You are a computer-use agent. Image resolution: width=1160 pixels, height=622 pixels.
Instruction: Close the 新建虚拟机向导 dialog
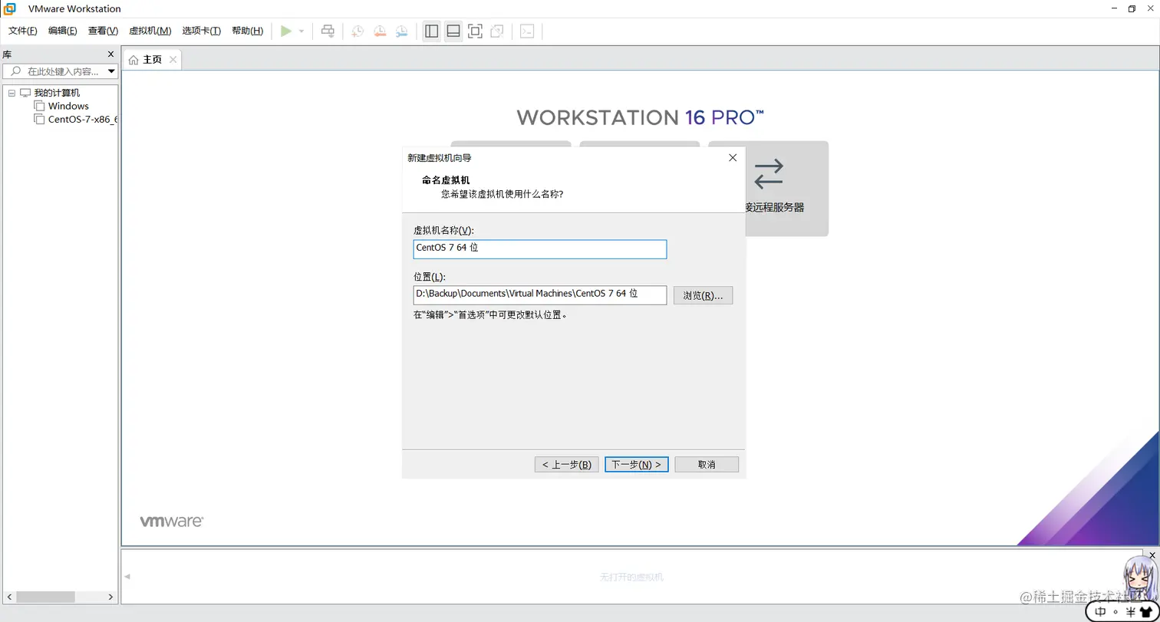coord(733,157)
